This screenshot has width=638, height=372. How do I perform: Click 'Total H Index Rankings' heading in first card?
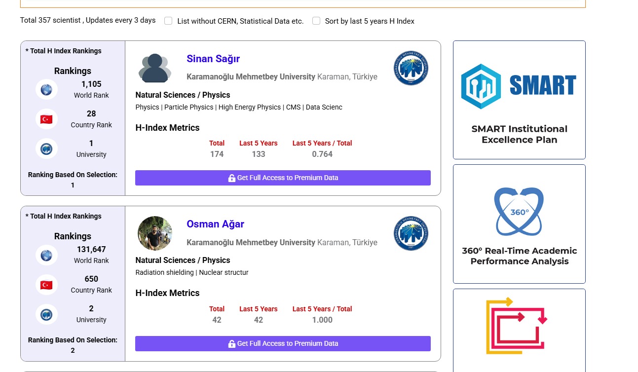click(63, 51)
